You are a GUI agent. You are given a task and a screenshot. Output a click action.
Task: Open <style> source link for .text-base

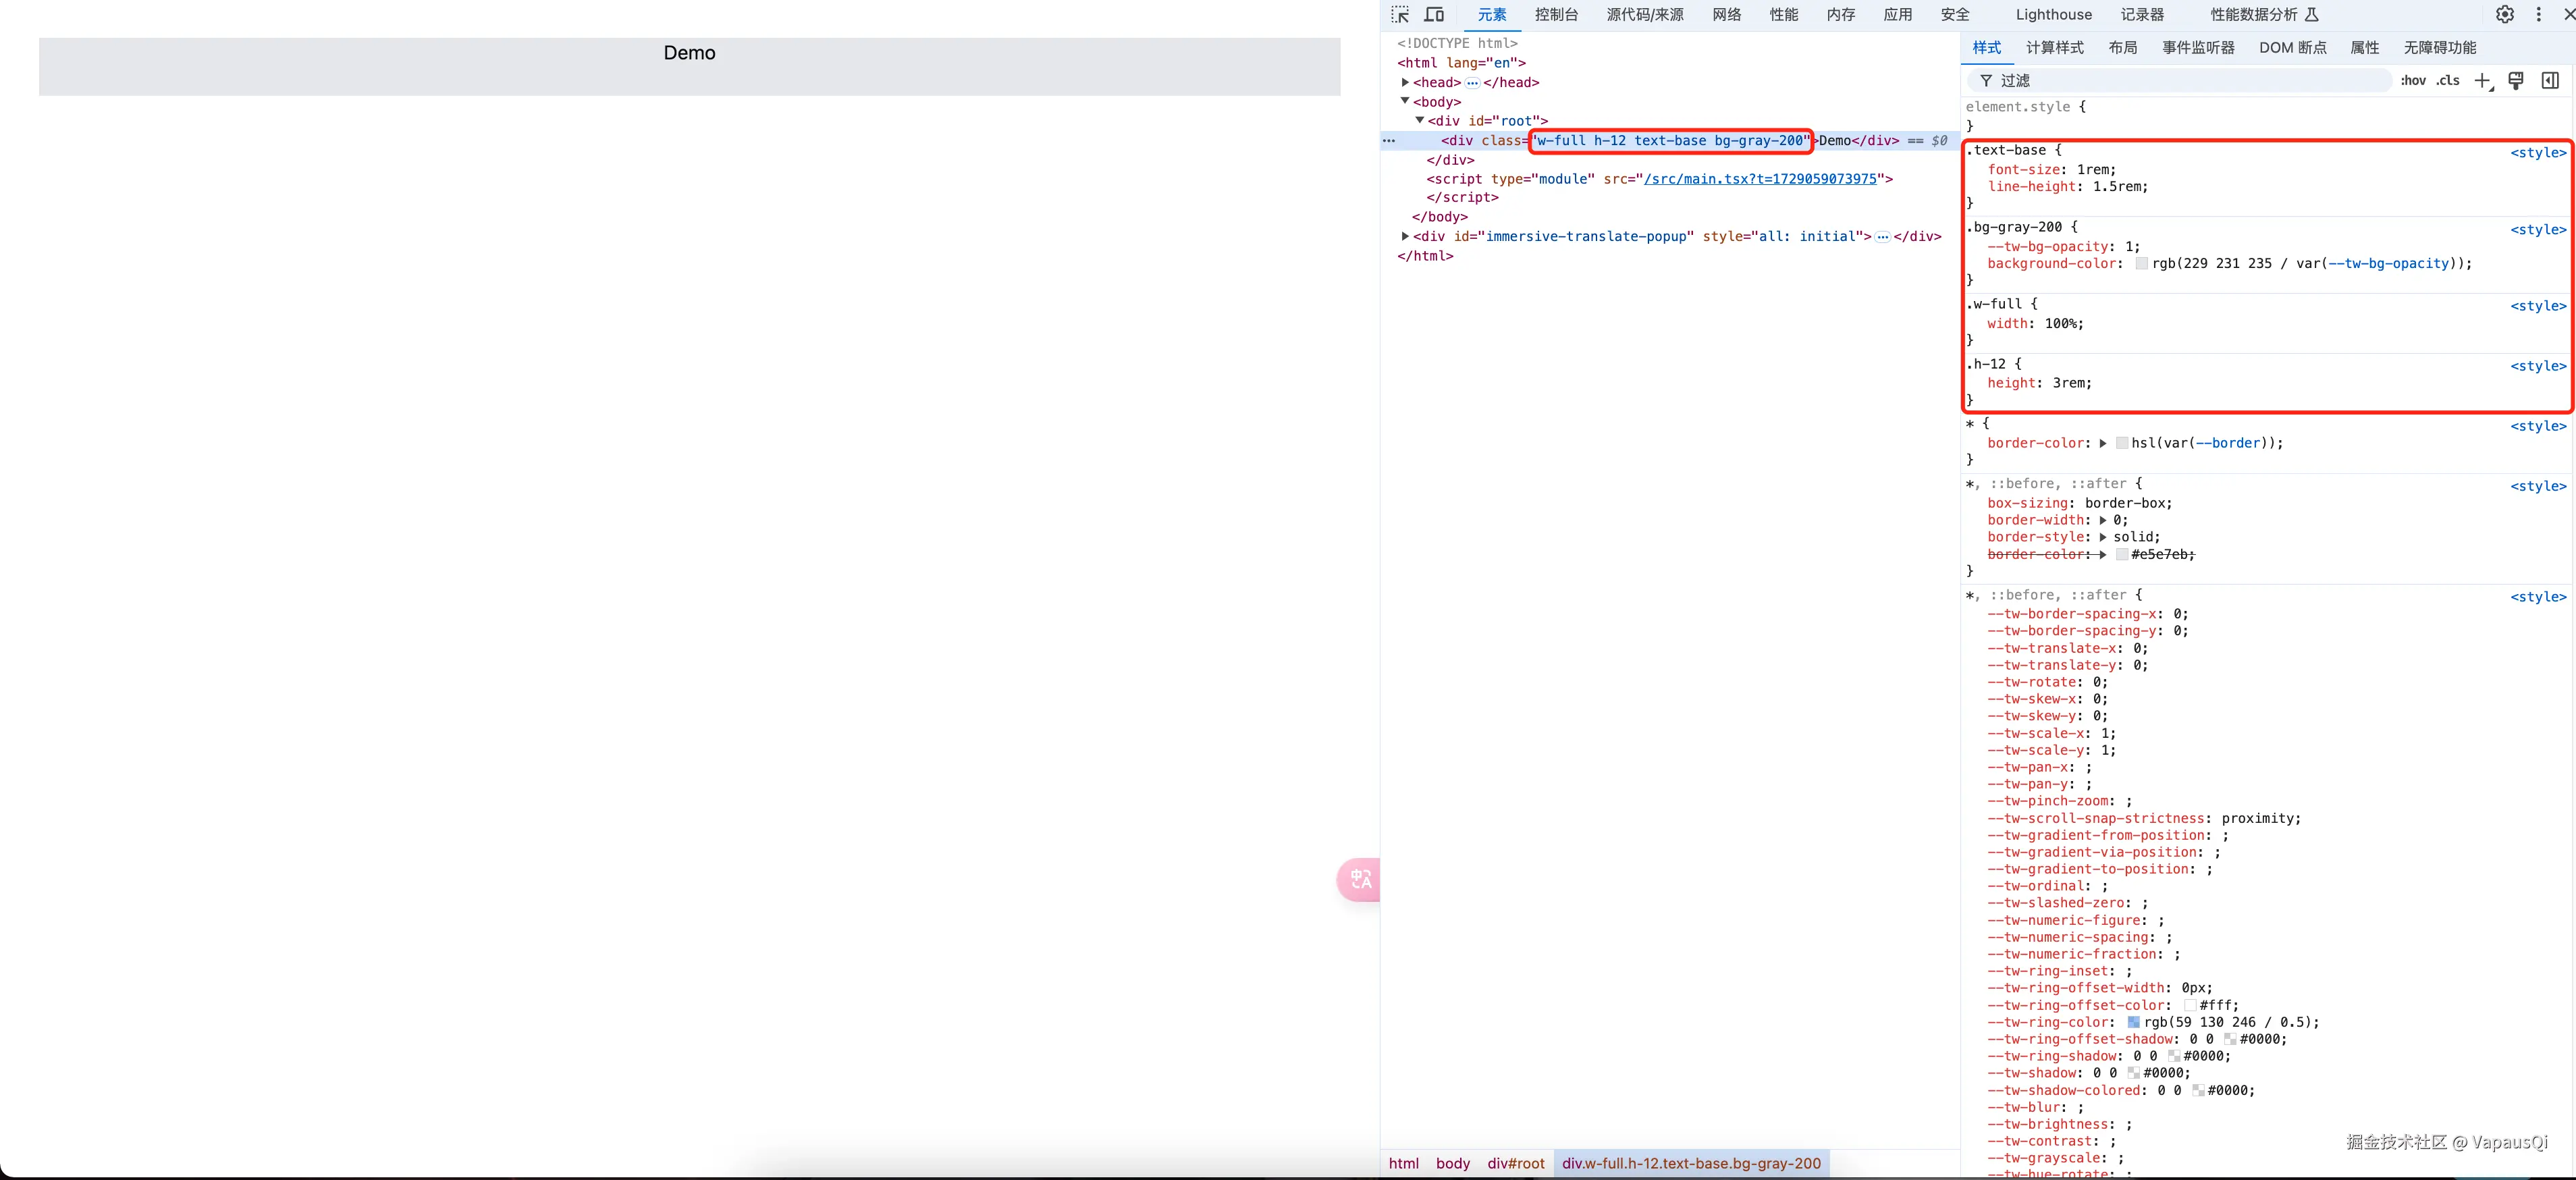click(2538, 153)
